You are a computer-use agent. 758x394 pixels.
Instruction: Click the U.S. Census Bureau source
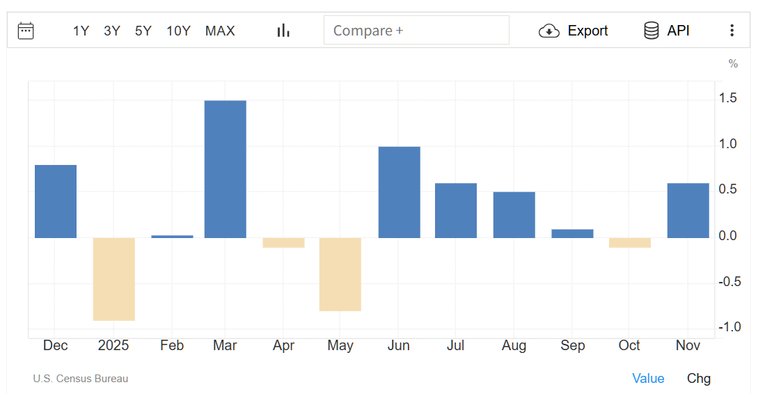[x=81, y=379]
